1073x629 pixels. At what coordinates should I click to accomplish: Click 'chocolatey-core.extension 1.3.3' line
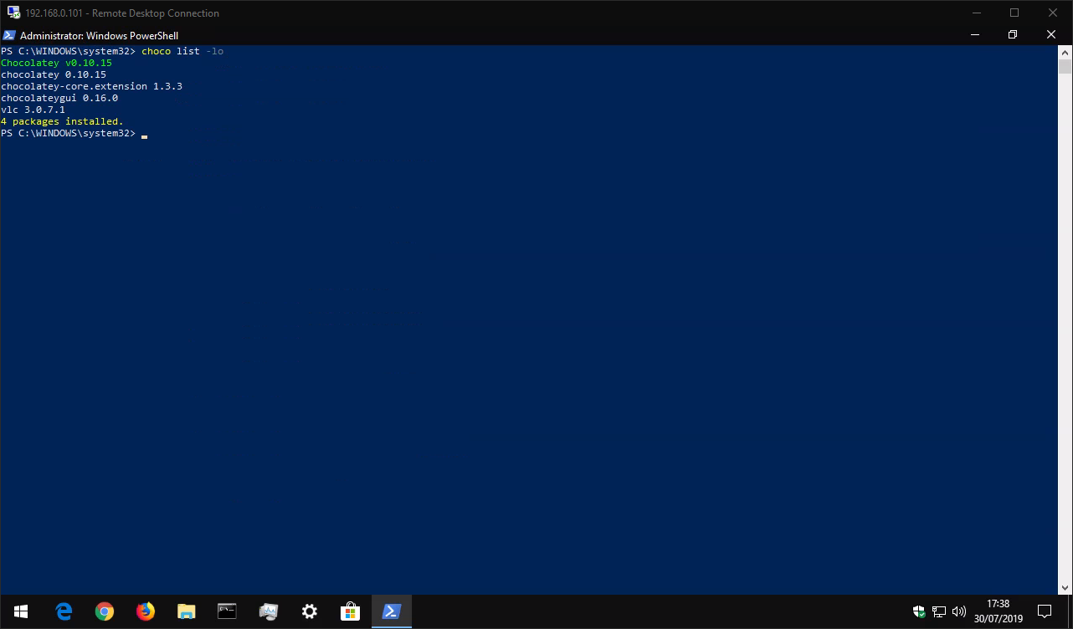(92, 86)
